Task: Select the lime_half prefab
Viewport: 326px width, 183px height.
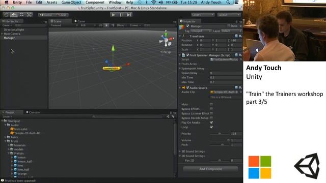Action: tap(21, 169)
